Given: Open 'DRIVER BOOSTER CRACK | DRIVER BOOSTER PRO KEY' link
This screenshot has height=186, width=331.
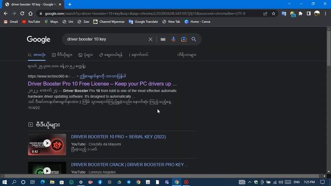Looking at the screenshot, I should 129,165.
